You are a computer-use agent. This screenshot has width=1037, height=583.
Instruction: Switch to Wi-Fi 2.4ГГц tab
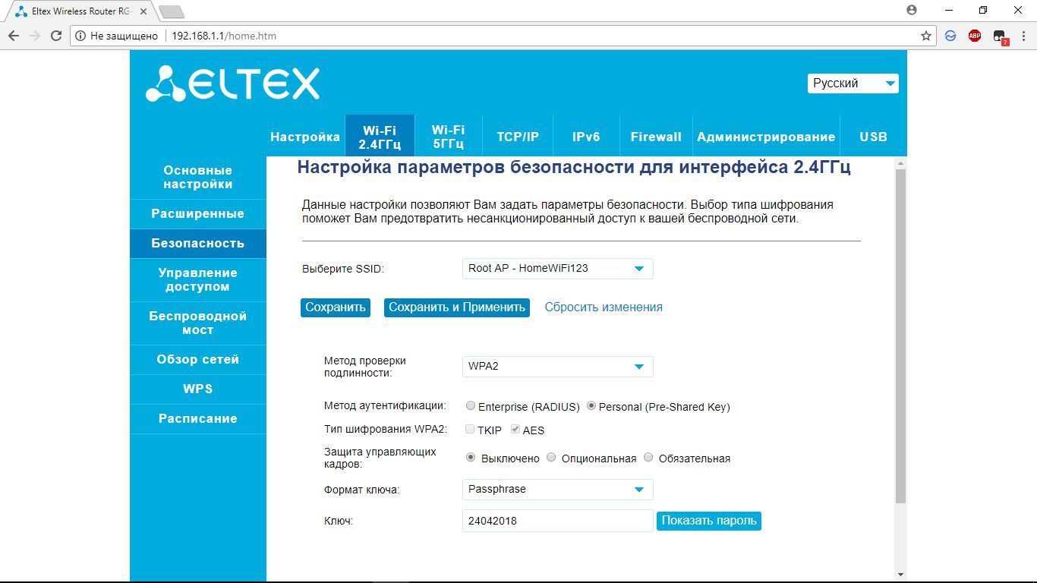[380, 137]
